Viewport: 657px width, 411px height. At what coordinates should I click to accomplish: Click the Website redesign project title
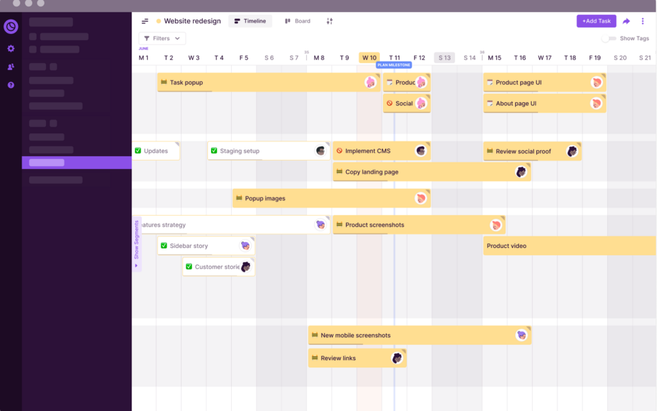[192, 21]
